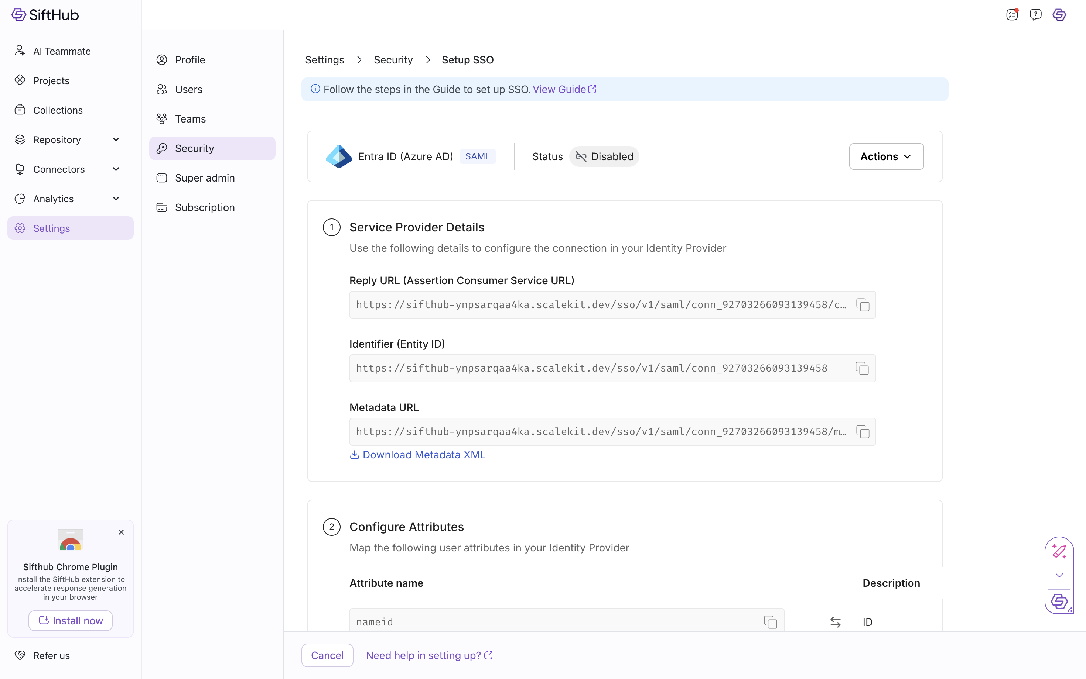This screenshot has width=1086, height=679.
Task: Click the magic wand assistant icon
Action: click(x=1059, y=551)
